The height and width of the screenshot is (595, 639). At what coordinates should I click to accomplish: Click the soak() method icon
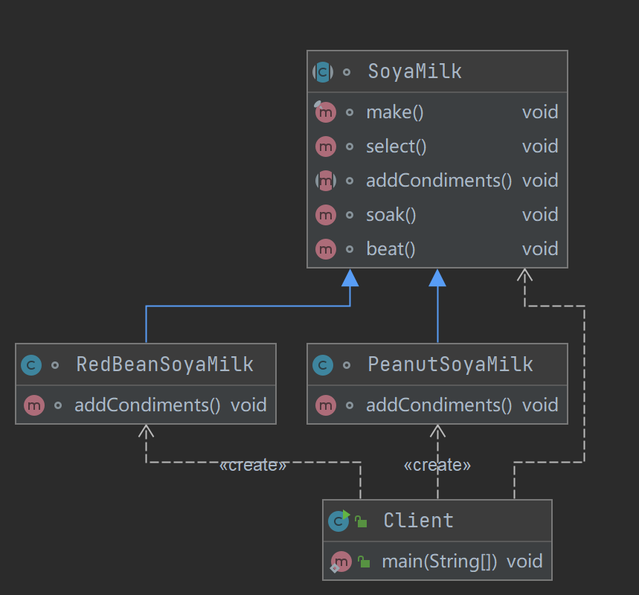click(x=325, y=215)
